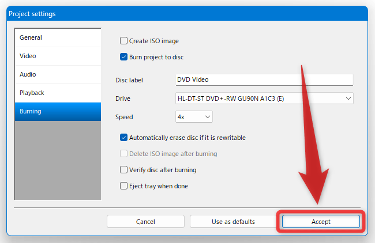Image resolution: width=375 pixels, height=243 pixels.
Task: Check Eject tray when done
Action: tap(123, 186)
